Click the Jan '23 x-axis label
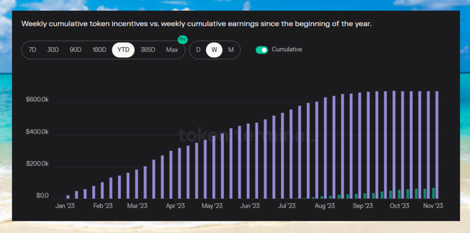This screenshot has width=470, height=233. pyautogui.click(x=65, y=206)
